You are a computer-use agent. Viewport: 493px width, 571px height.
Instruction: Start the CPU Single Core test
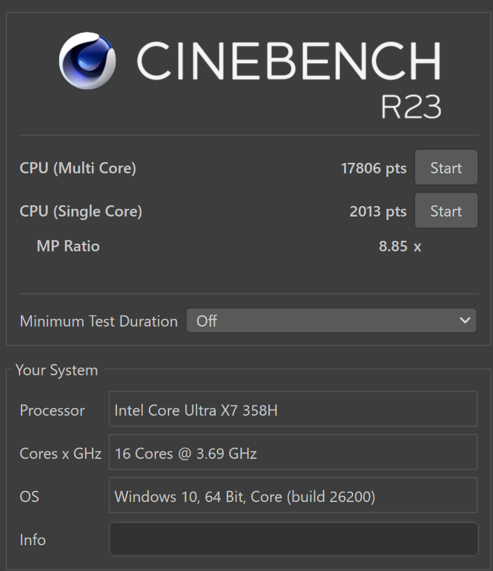point(446,211)
